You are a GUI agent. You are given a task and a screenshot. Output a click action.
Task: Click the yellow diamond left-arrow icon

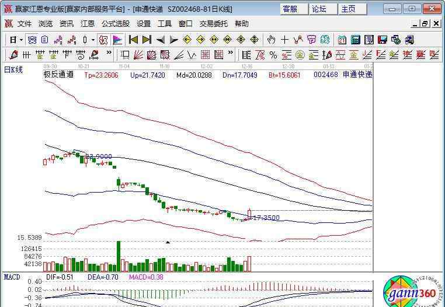point(187,40)
